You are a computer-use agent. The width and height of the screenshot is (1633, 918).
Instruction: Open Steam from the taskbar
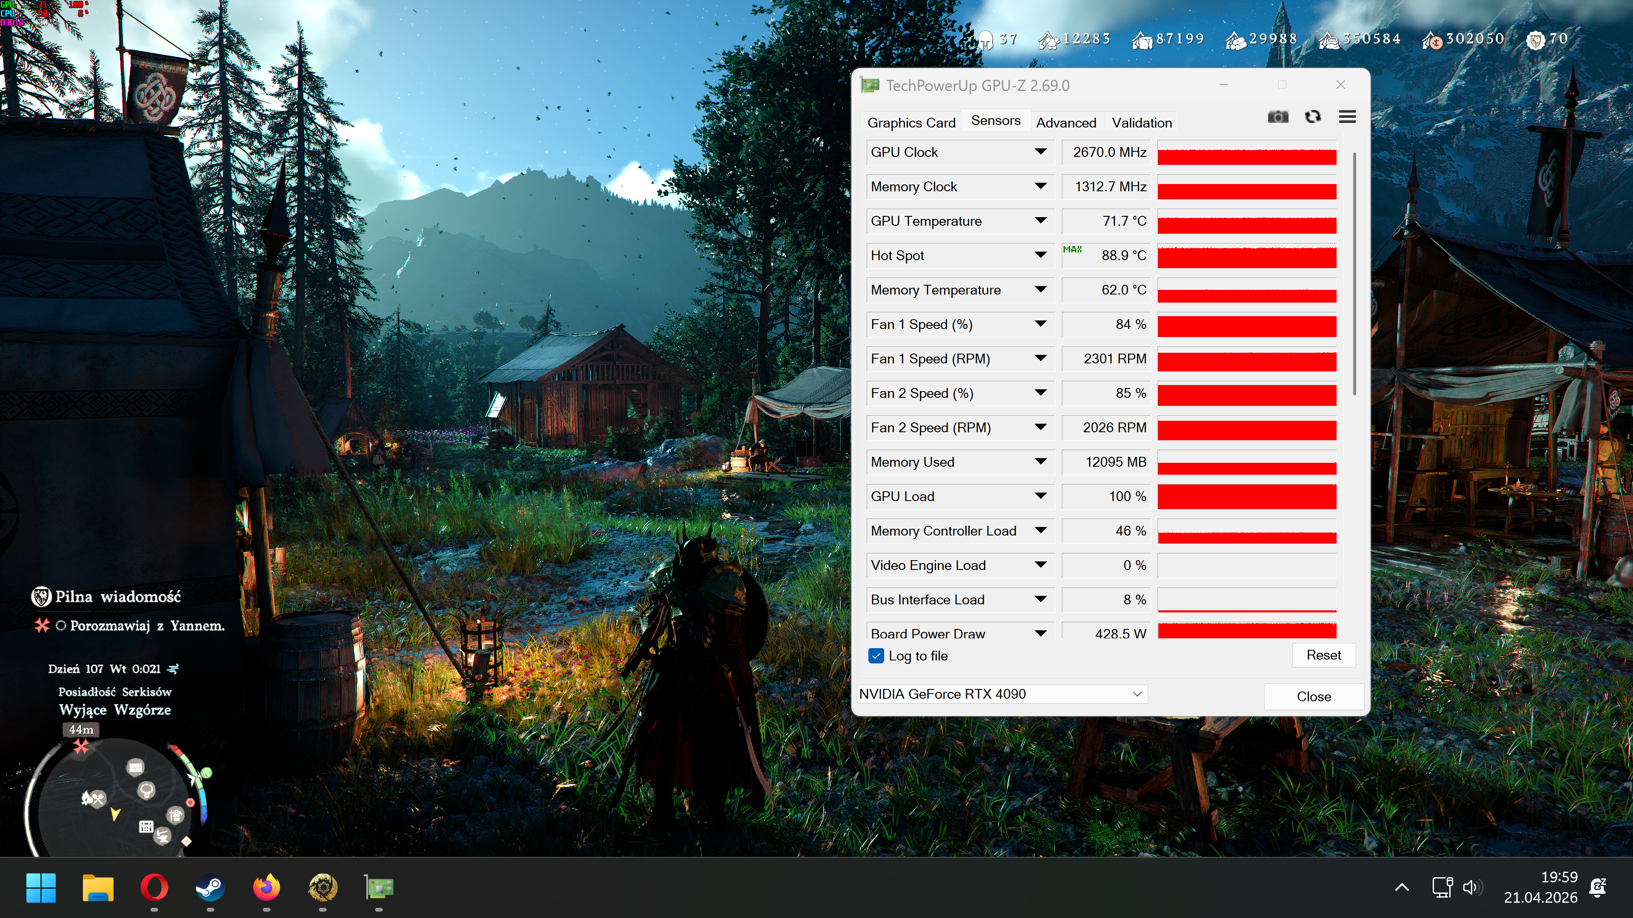click(210, 887)
